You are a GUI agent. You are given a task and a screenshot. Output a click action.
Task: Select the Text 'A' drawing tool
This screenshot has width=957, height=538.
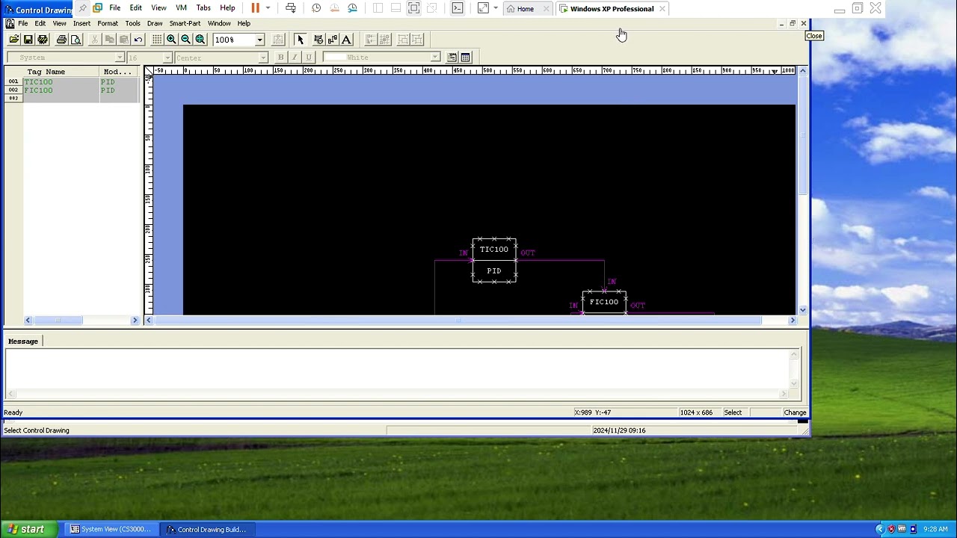[x=346, y=40]
